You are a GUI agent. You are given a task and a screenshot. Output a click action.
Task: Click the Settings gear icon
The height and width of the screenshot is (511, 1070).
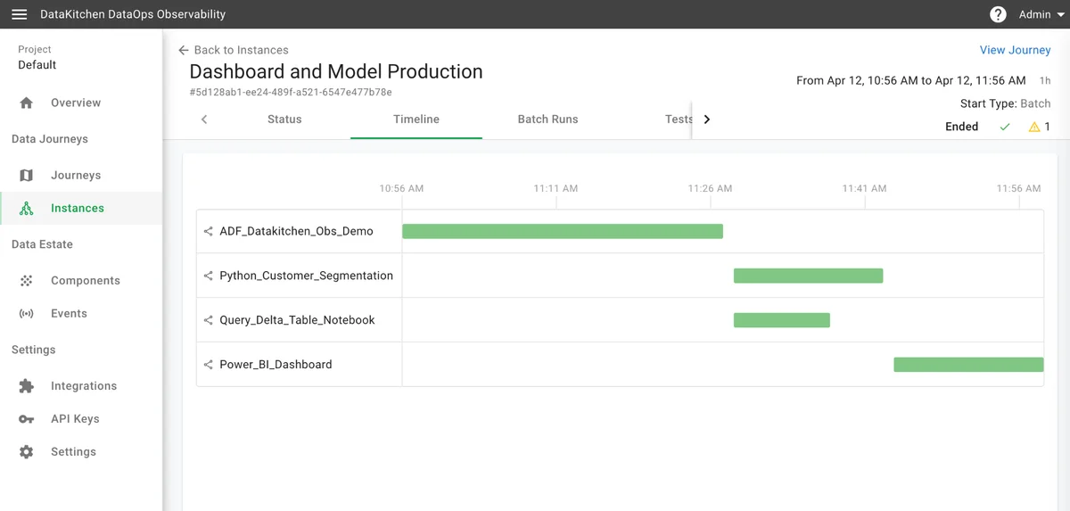pos(26,452)
